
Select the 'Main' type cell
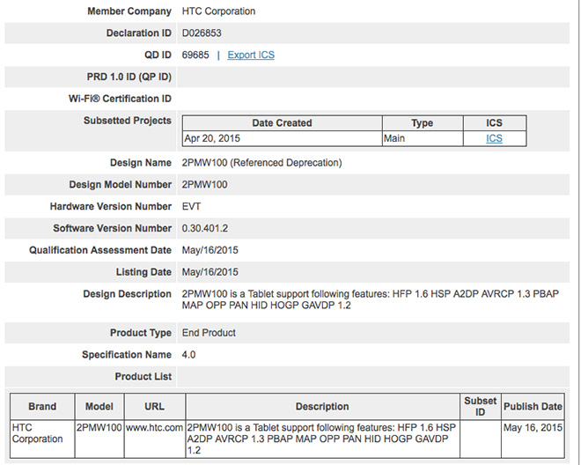[x=422, y=138]
